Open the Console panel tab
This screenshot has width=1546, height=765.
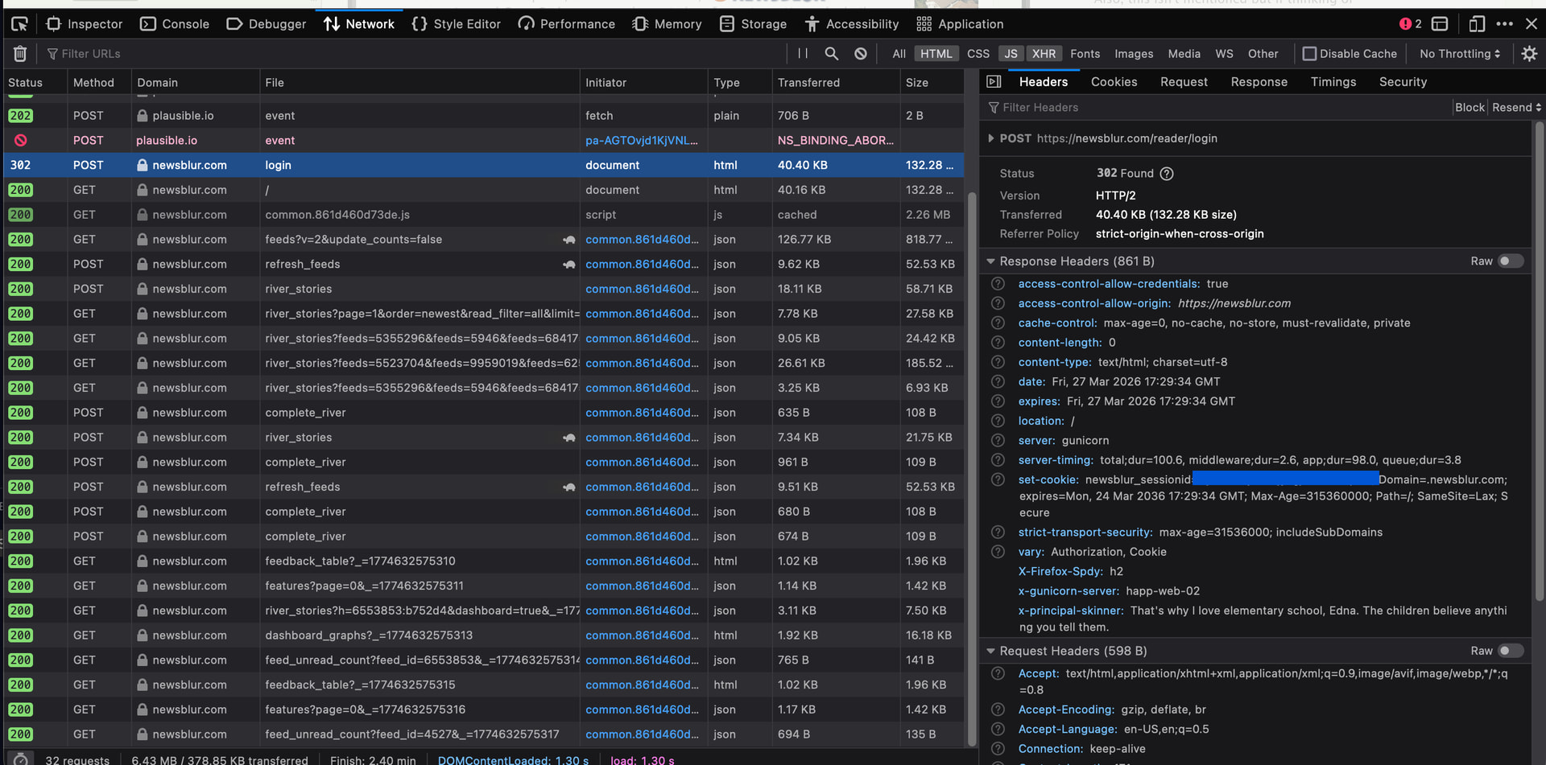175,24
